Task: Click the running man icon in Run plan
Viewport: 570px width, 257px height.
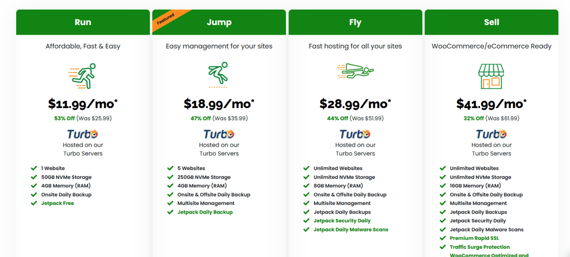Action: pos(83,76)
